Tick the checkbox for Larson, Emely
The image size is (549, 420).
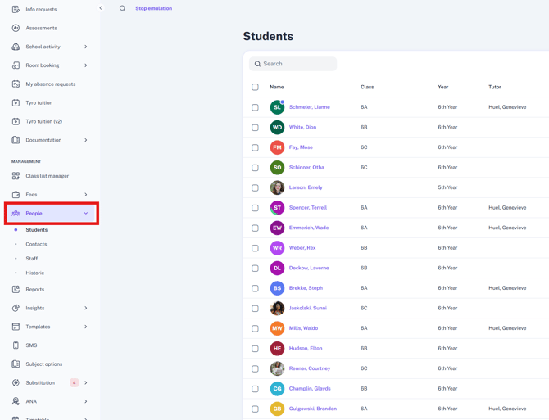click(x=255, y=187)
